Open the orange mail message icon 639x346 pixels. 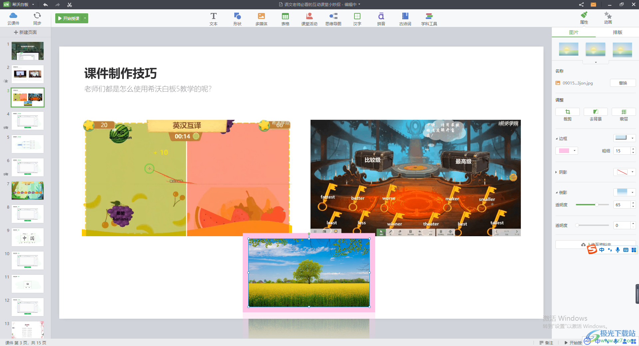point(593,5)
